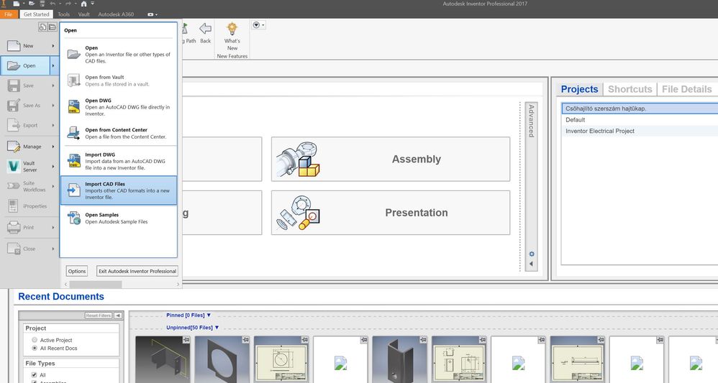
Task: Click the Save icon in application menu
Action: pyautogui.click(x=14, y=86)
